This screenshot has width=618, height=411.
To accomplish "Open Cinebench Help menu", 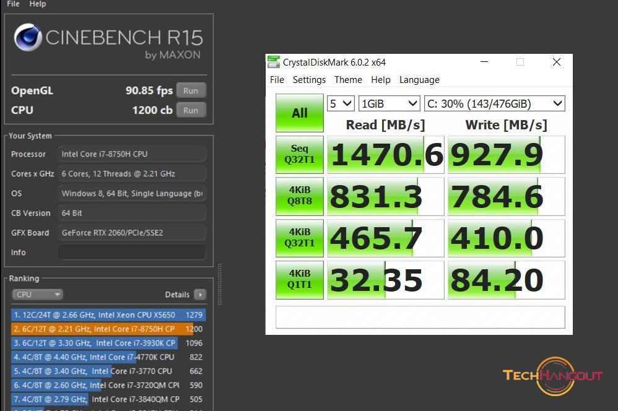I will pos(37,4).
